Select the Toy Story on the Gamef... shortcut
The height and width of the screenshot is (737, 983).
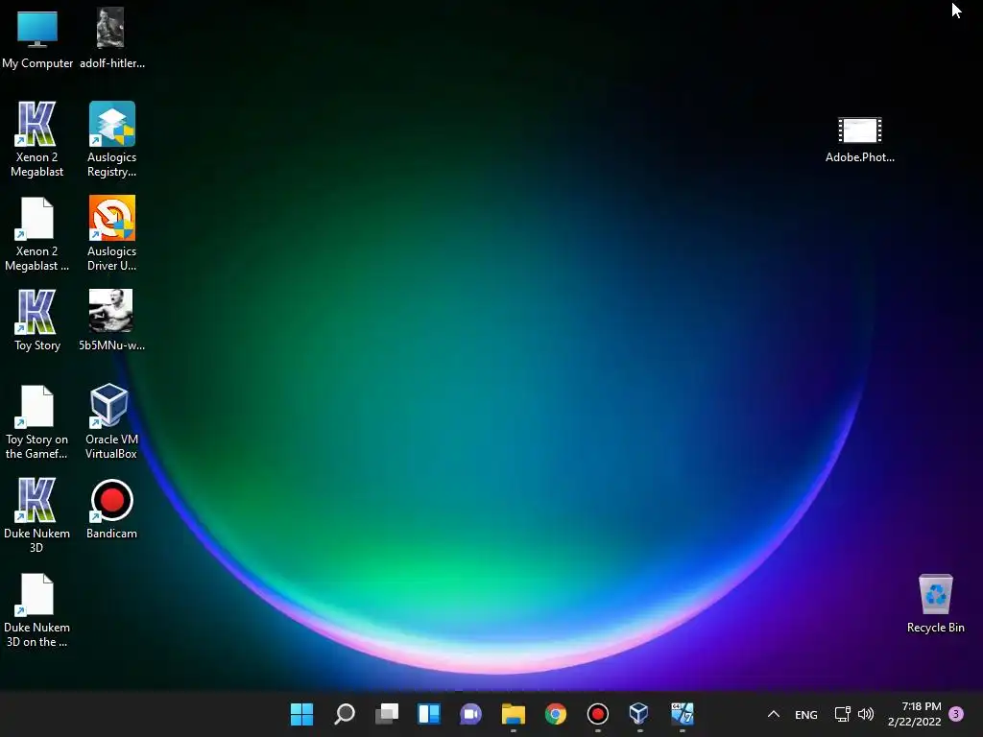(x=37, y=422)
